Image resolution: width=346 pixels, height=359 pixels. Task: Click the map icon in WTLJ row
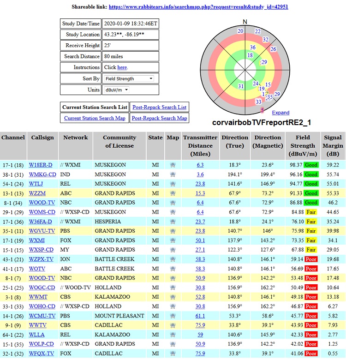[173, 184]
